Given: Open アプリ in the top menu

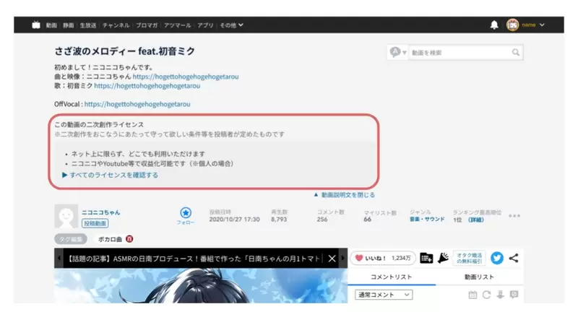Looking at the screenshot, I should [x=205, y=25].
